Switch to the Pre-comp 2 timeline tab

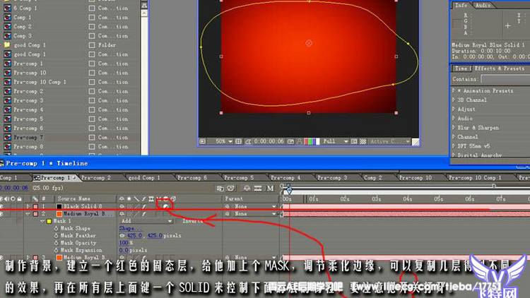pyautogui.click(x=96, y=178)
